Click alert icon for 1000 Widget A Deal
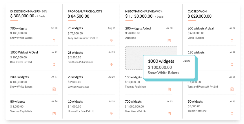The width and height of the screenshot is (244, 124). click(54, 64)
